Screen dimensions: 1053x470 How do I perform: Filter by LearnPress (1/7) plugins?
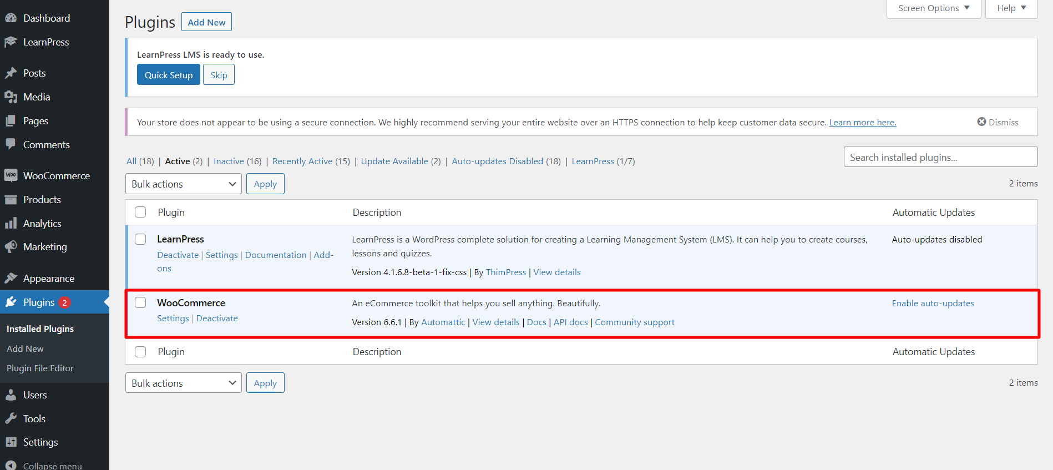click(604, 161)
